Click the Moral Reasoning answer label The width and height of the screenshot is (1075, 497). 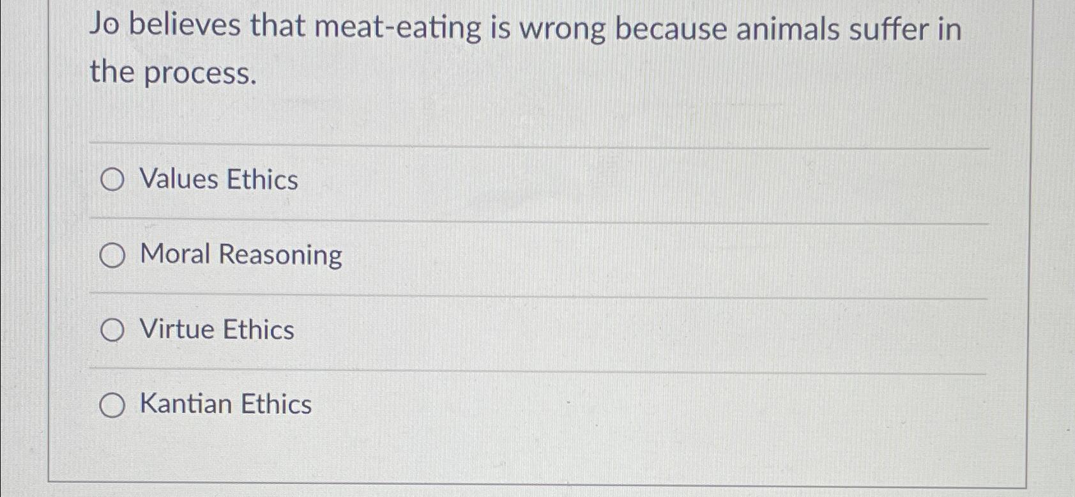pyautogui.click(x=241, y=255)
